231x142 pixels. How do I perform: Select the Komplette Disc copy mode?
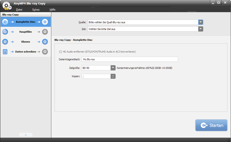click(26, 22)
